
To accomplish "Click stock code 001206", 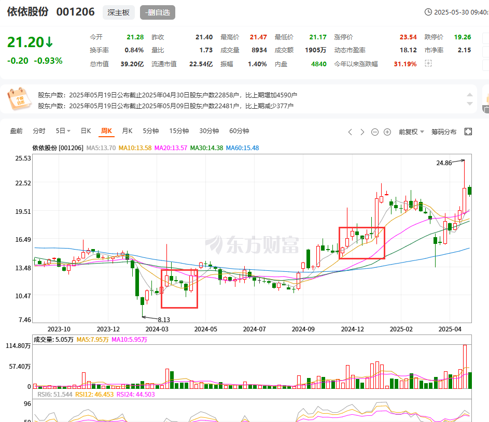I will (76, 12).
